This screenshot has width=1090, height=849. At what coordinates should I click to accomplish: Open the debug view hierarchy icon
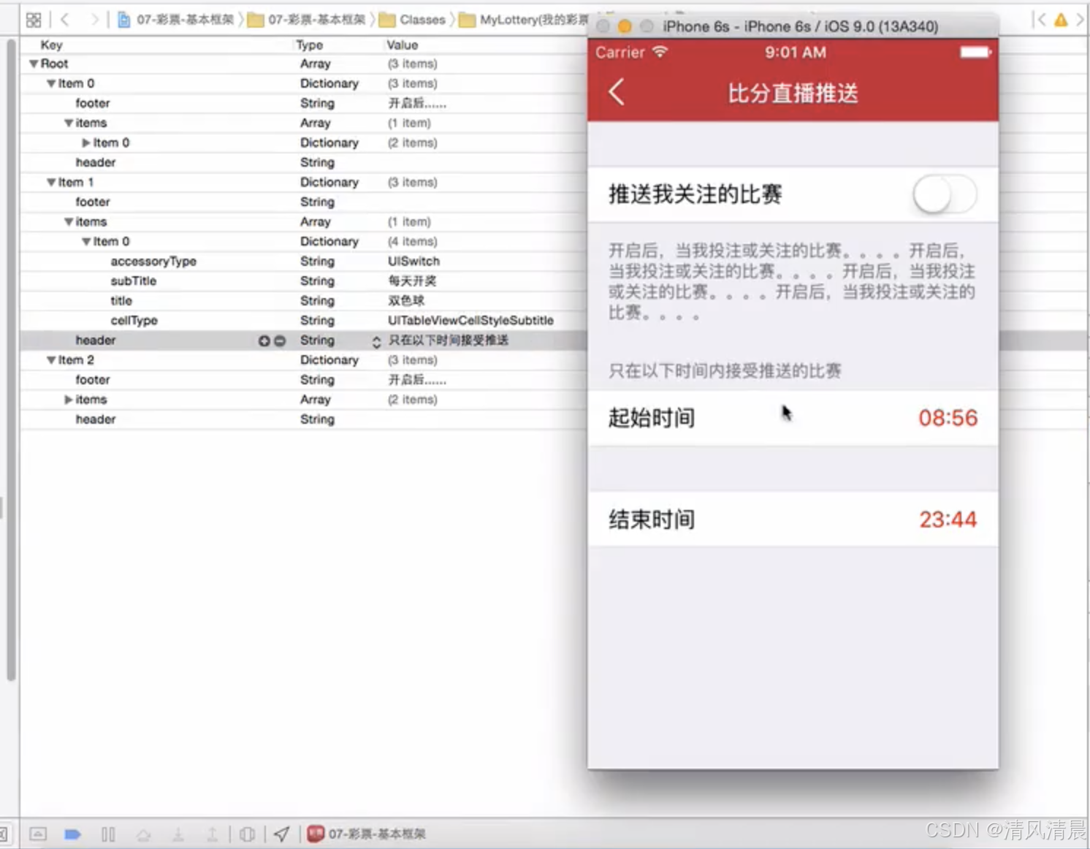point(247,834)
